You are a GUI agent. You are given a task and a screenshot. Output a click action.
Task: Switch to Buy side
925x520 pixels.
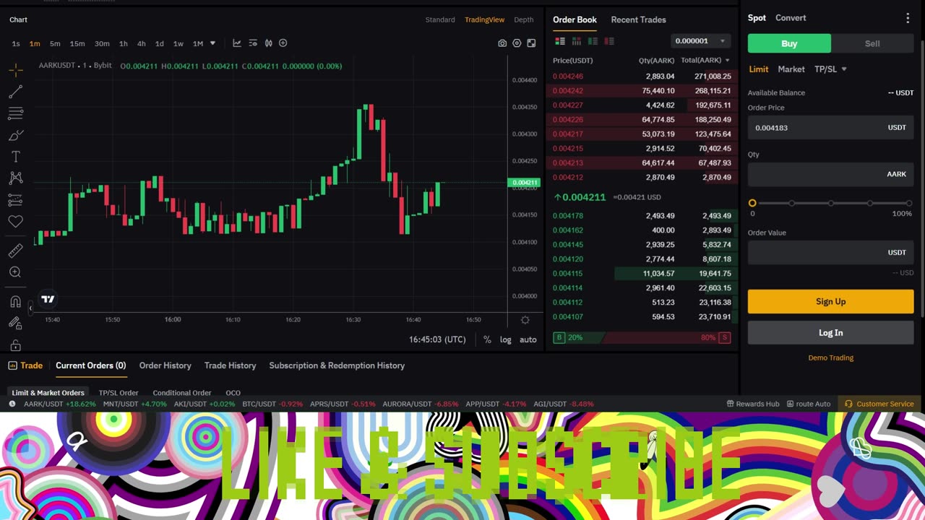coord(789,43)
